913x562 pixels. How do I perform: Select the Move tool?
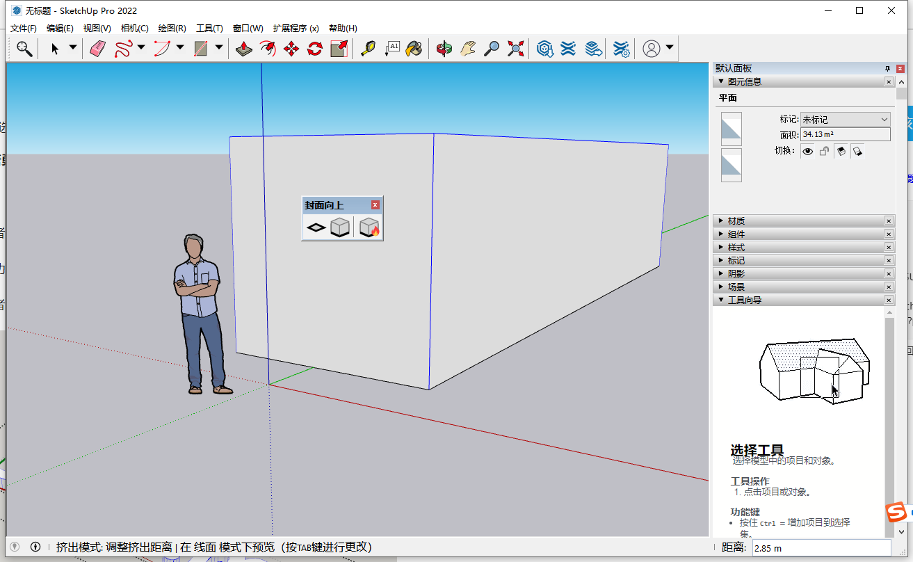tap(291, 48)
